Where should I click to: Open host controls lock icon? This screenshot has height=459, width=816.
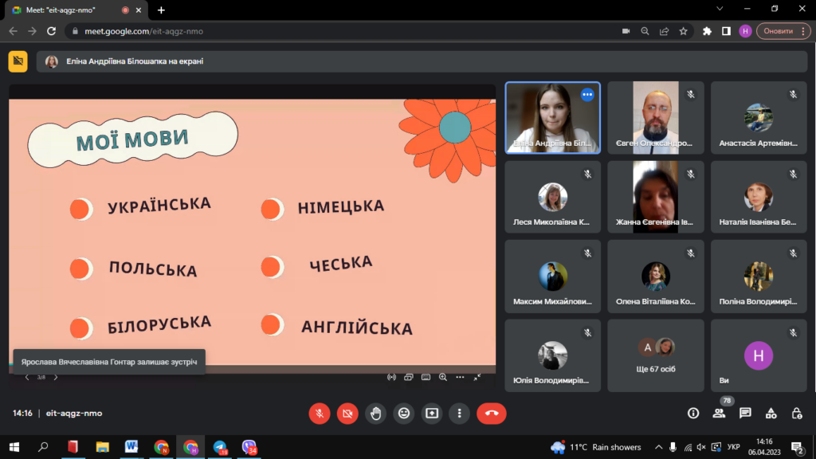point(796,413)
